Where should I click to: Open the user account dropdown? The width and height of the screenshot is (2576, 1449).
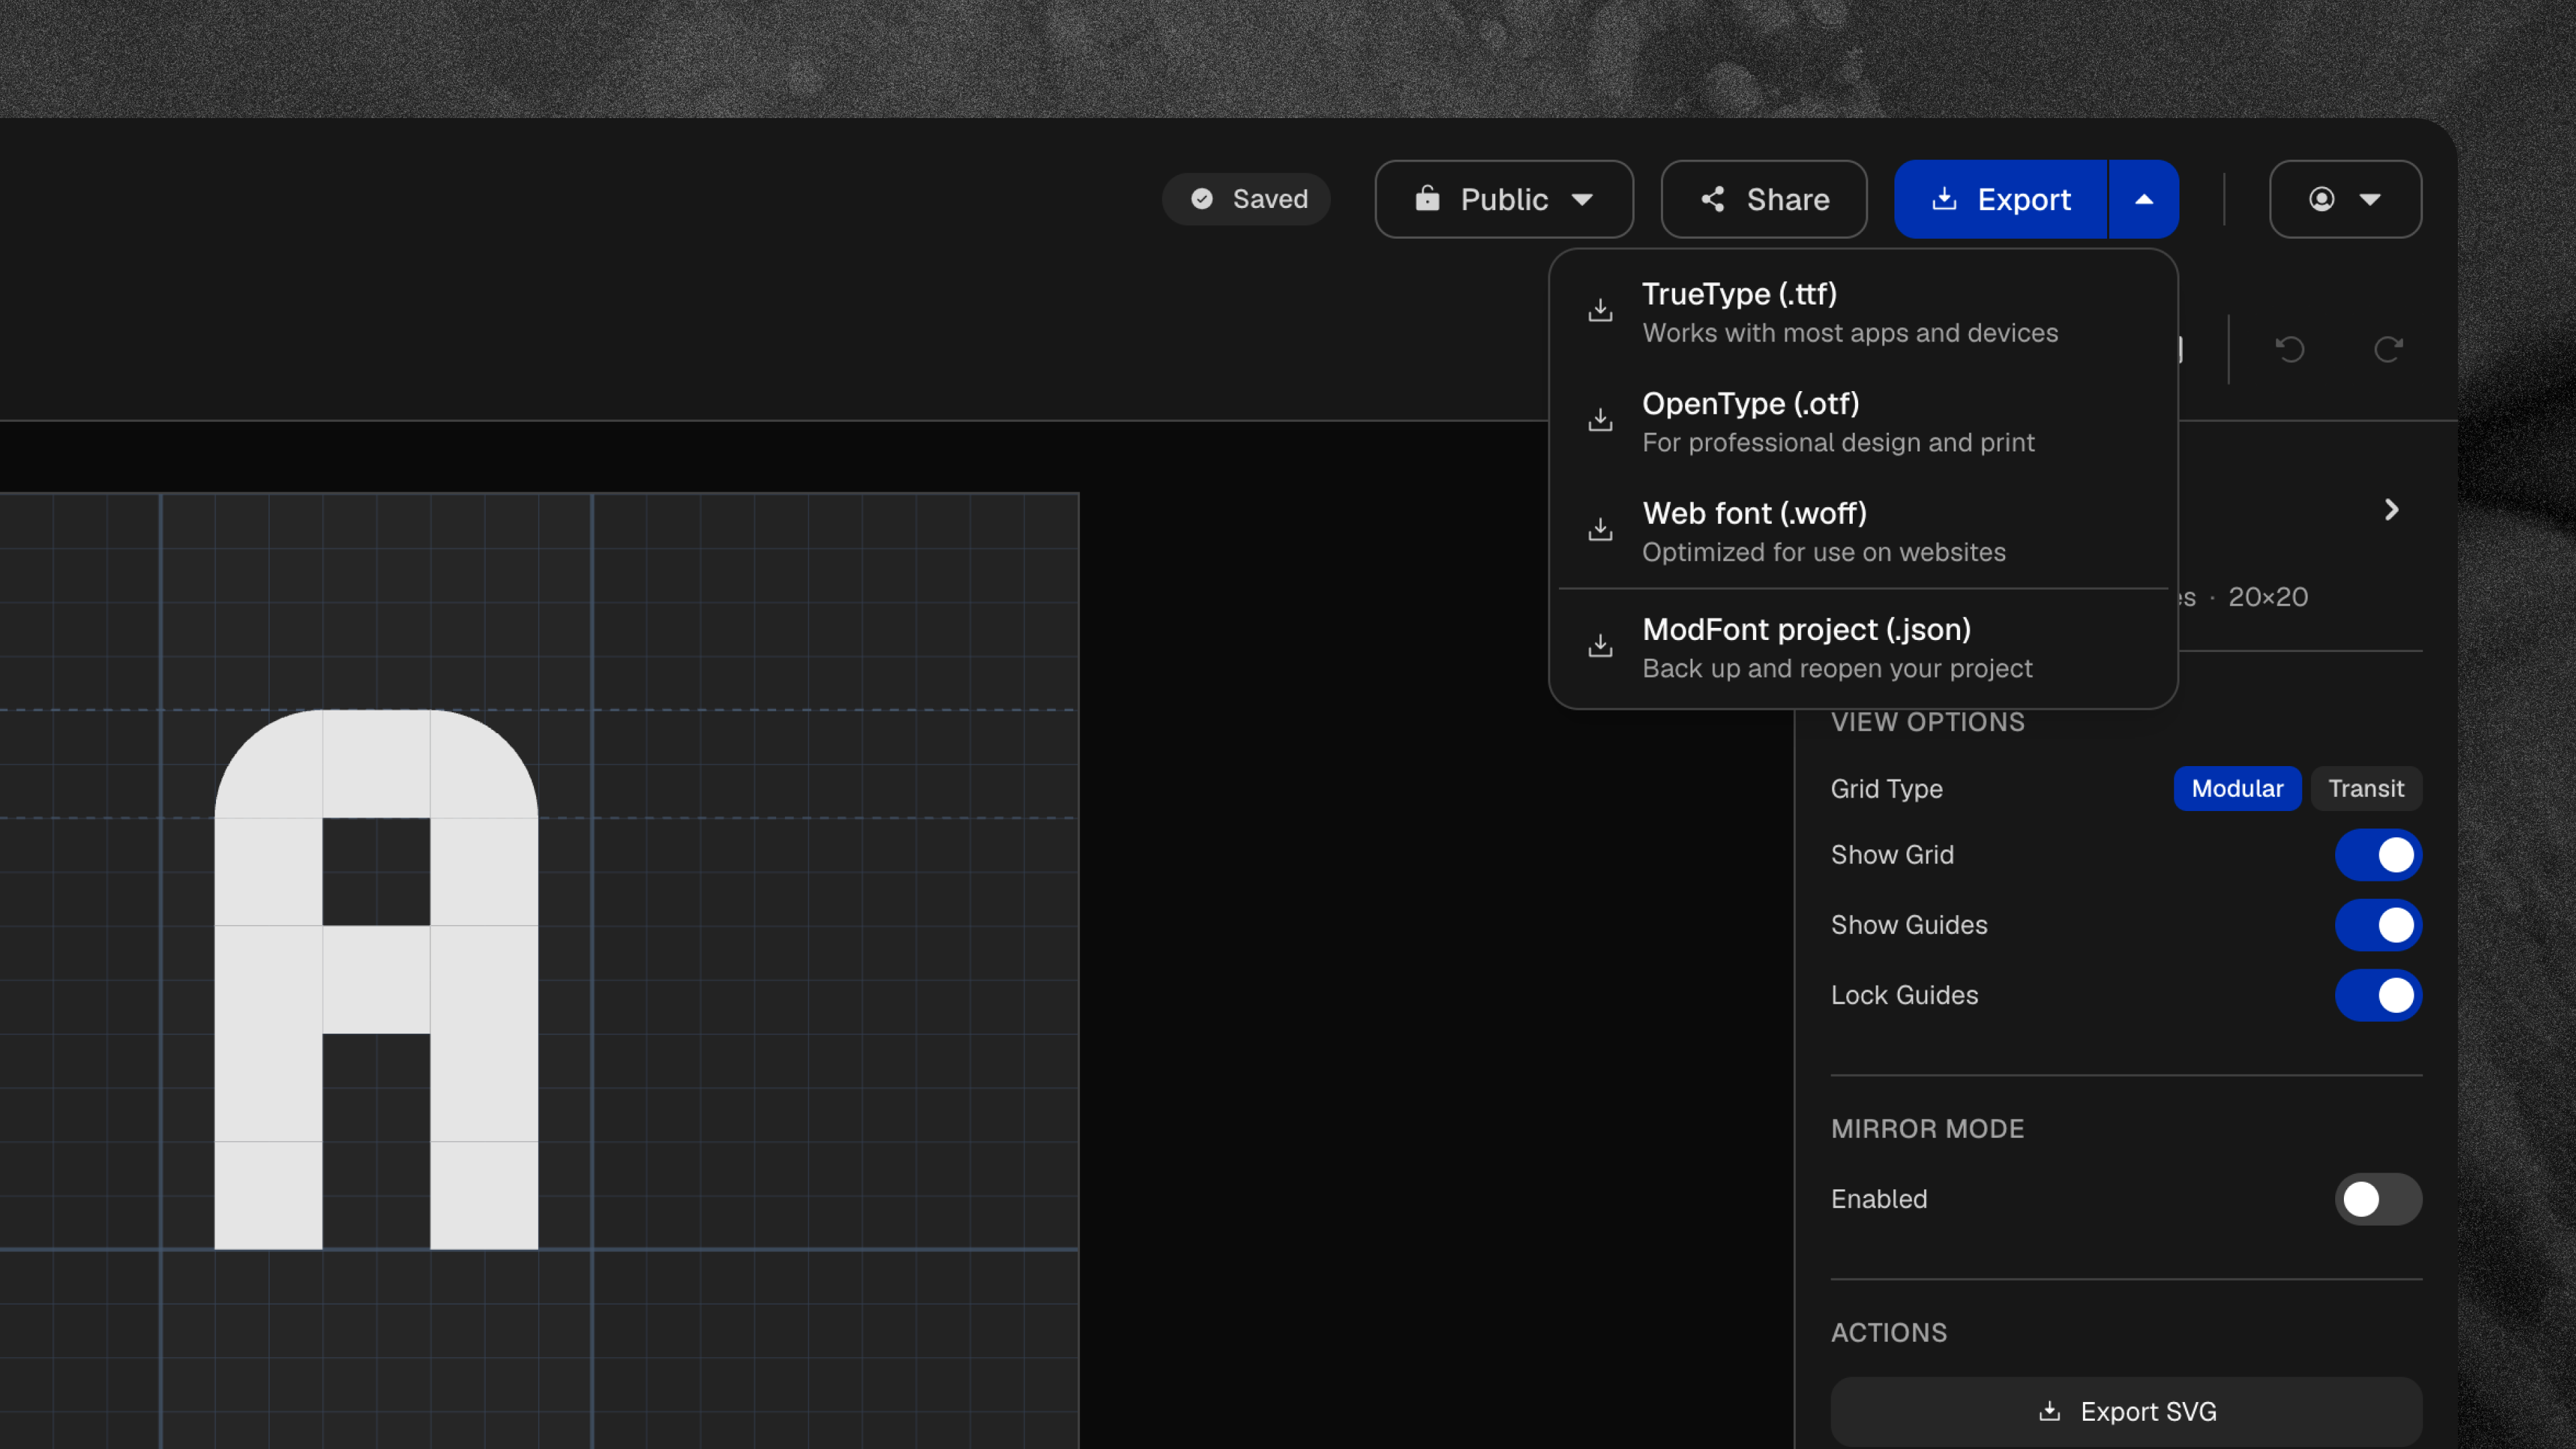click(2345, 199)
